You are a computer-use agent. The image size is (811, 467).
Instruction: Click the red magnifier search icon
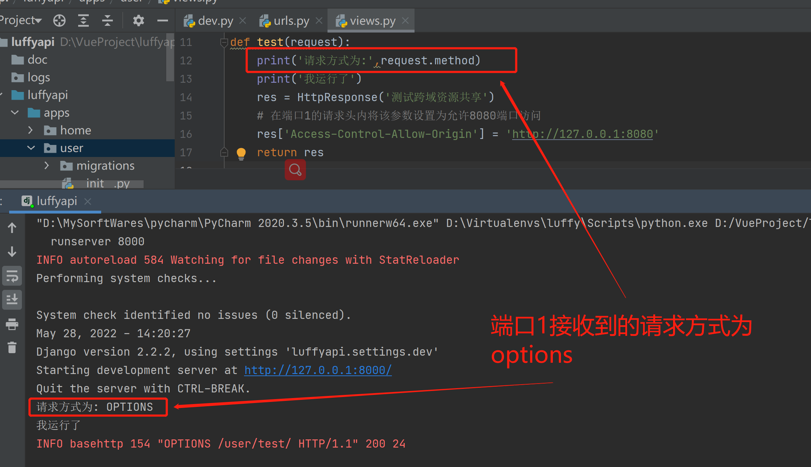click(x=295, y=170)
